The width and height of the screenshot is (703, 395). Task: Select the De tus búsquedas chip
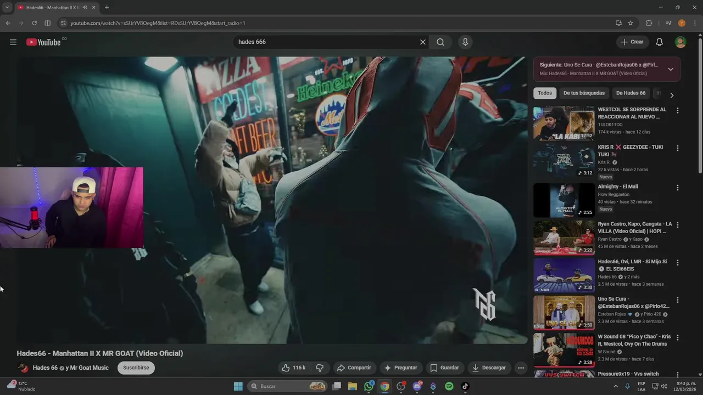(584, 93)
